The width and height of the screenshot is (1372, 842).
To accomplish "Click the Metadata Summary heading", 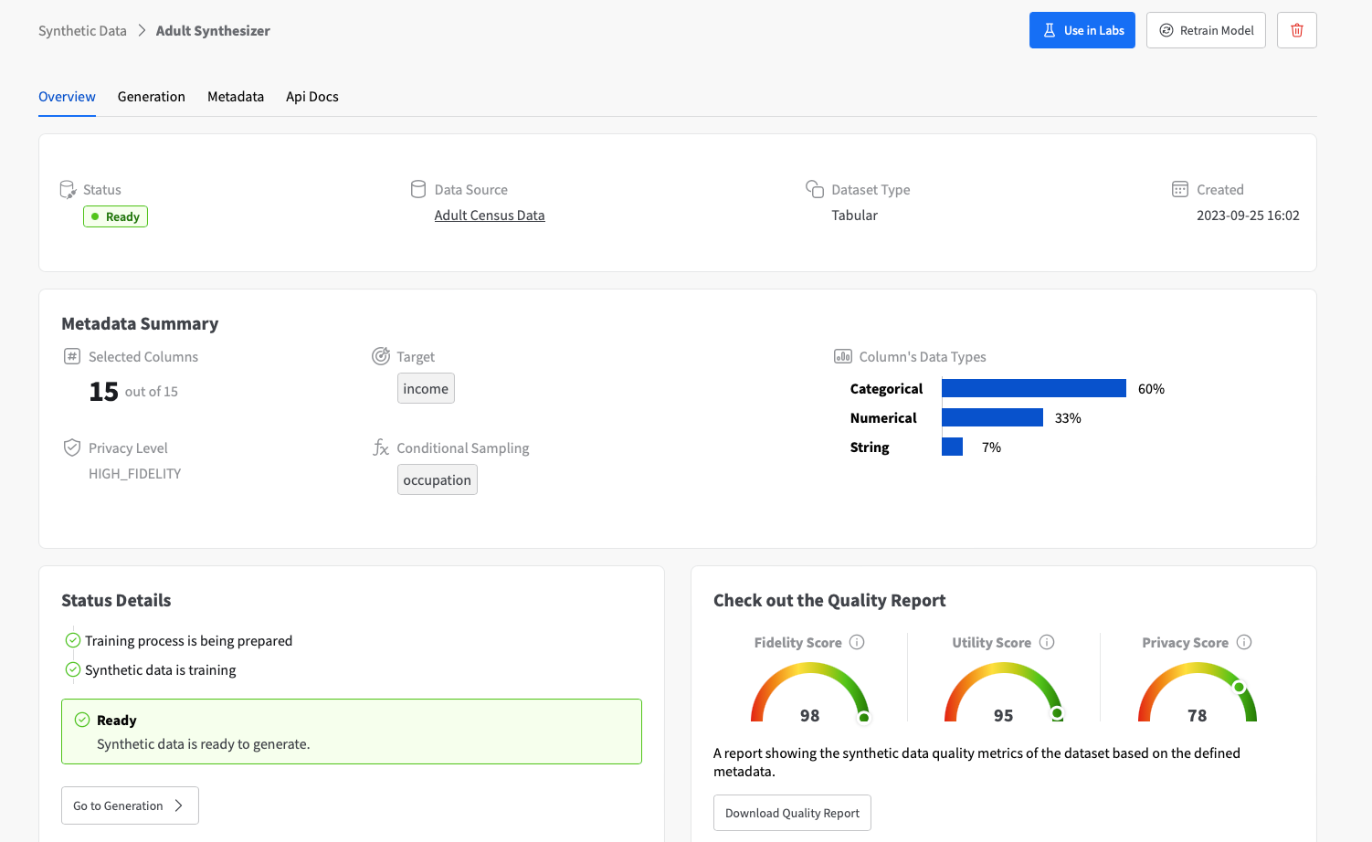I will click(140, 324).
